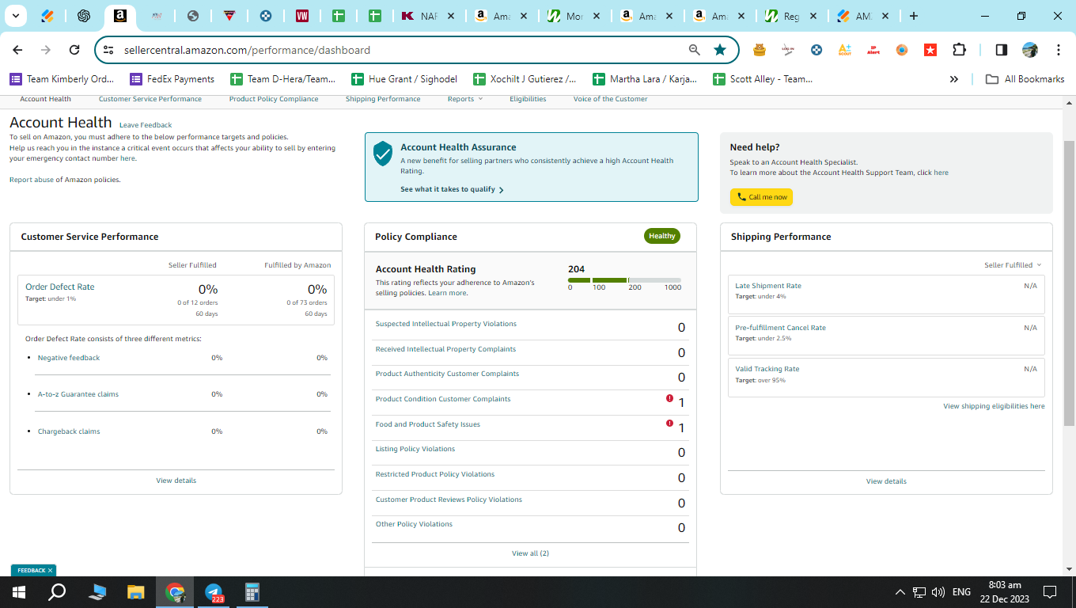Open the A+ Scout extension
1076x608 pixels.
[845, 50]
